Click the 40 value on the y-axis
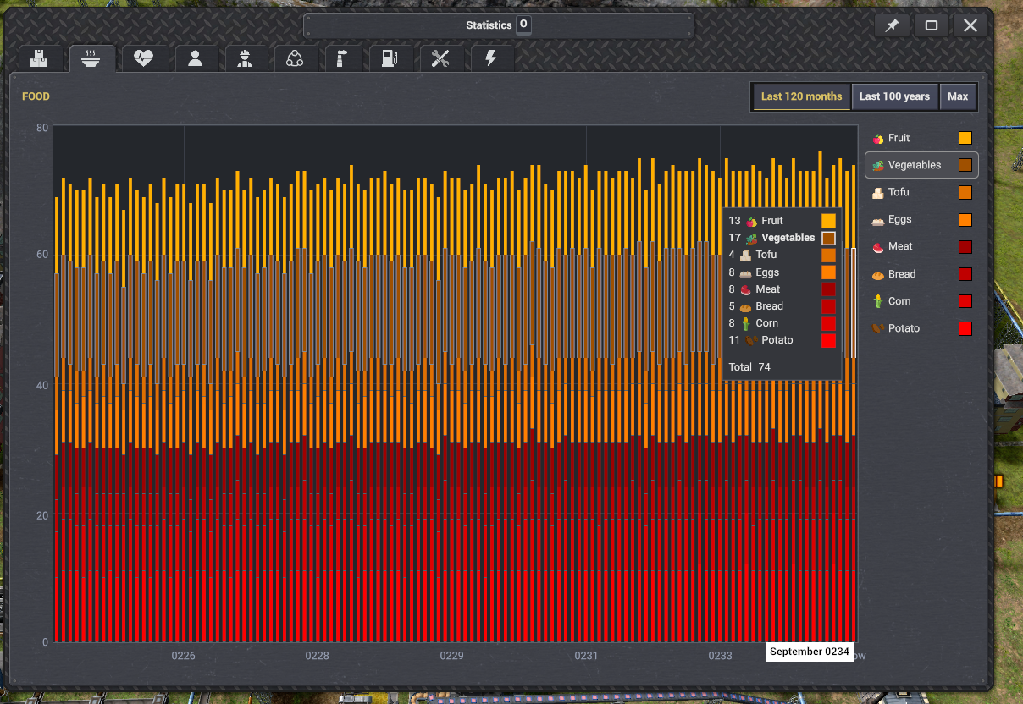Screen dimensions: 1023x704 pos(42,385)
